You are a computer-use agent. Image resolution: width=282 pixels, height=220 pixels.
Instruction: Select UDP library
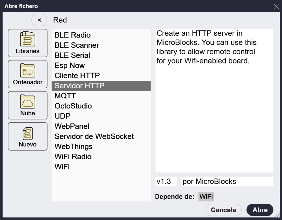101,116
